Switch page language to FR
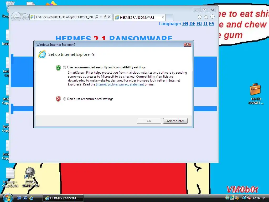This screenshot has width=269, height=202. point(199,24)
